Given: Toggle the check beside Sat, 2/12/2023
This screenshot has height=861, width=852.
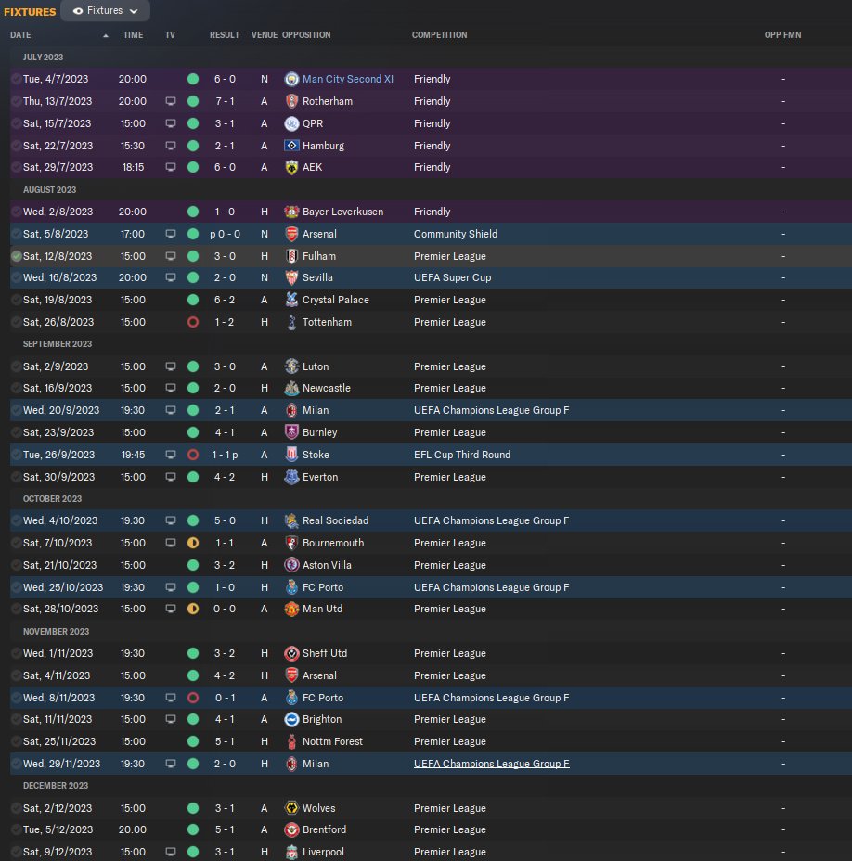Looking at the screenshot, I should point(17,808).
